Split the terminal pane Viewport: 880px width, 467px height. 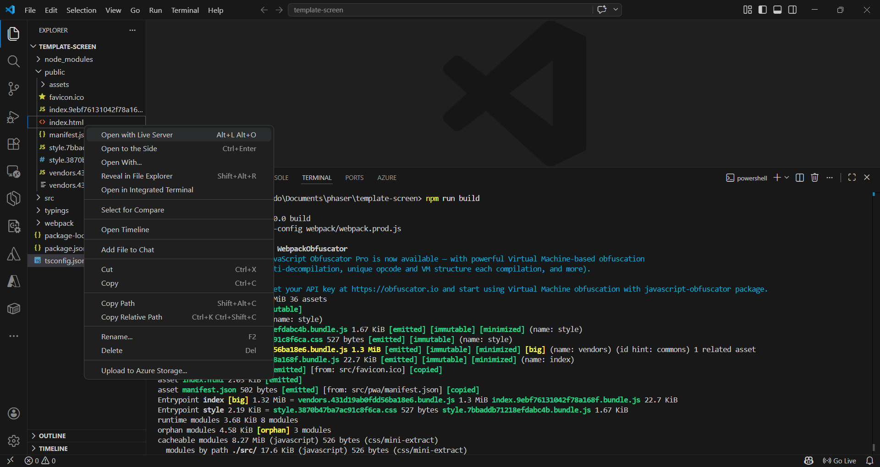[800, 178]
